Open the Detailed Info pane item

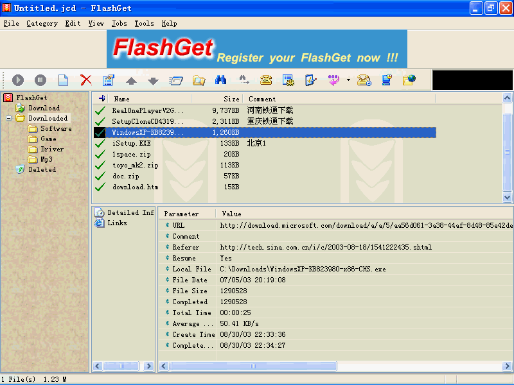(x=131, y=212)
